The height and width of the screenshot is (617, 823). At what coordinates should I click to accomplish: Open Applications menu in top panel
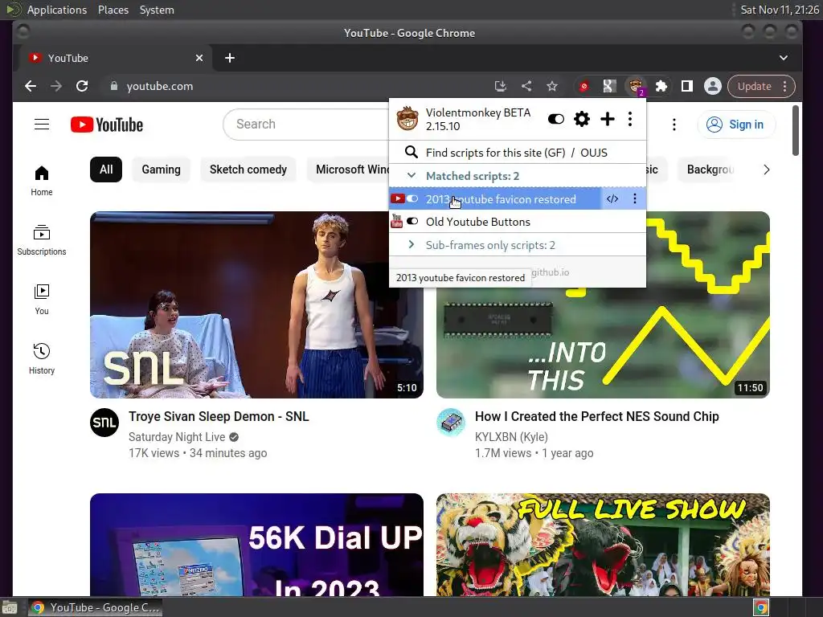coord(57,10)
